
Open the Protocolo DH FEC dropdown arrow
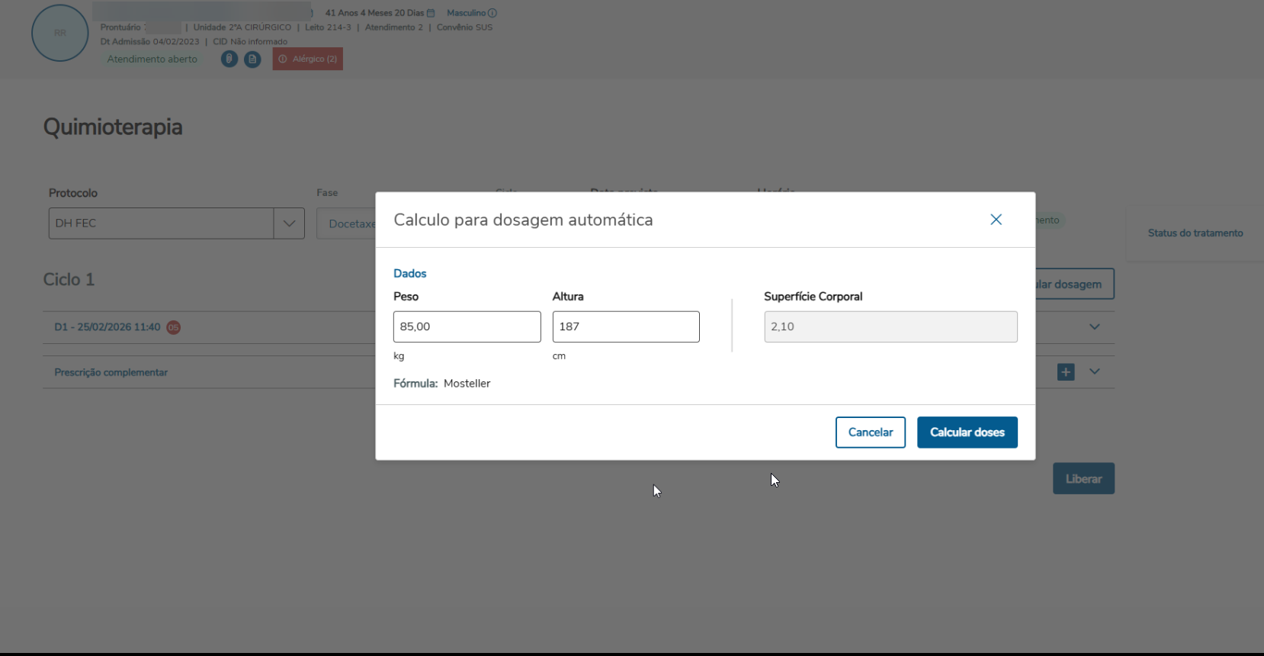click(x=289, y=223)
